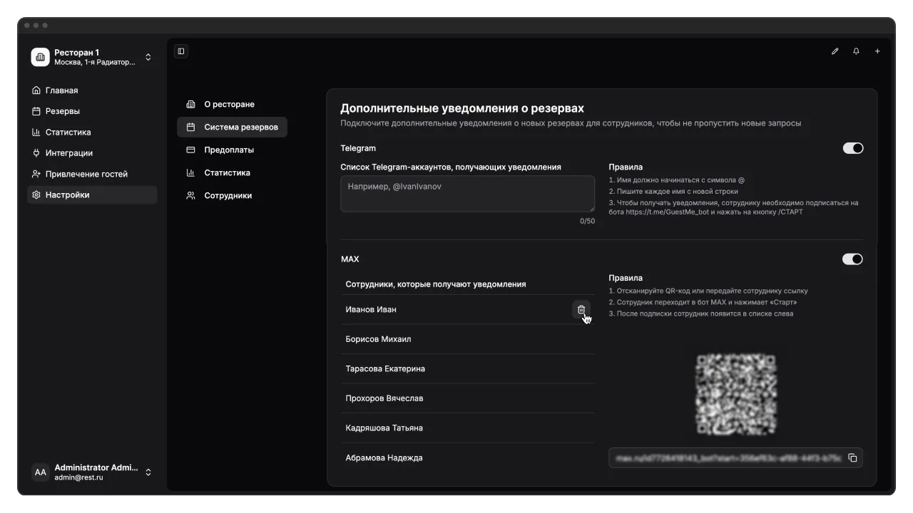913x513 pixels.
Task: Open Статистика settings tab
Action: coord(232,172)
